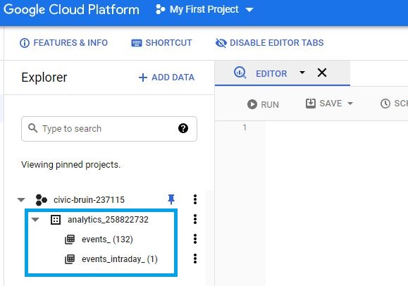Open search help question mark icon
Image resolution: width=408 pixels, height=286 pixels.
pyautogui.click(x=183, y=128)
